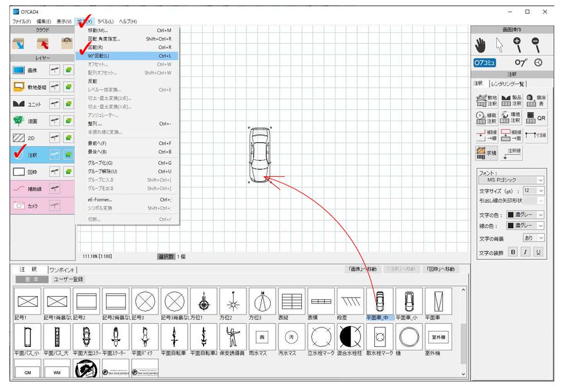The width and height of the screenshot is (569, 388).
Task: Choose the 段差 symbol
Action: pos(350,302)
